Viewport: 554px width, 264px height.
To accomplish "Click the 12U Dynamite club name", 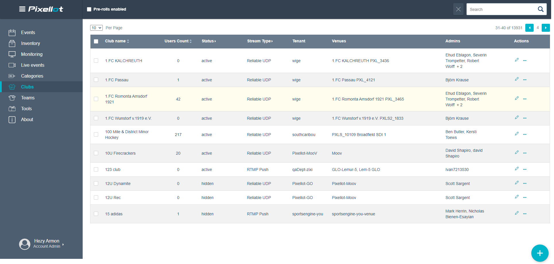I will (x=118, y=184).
